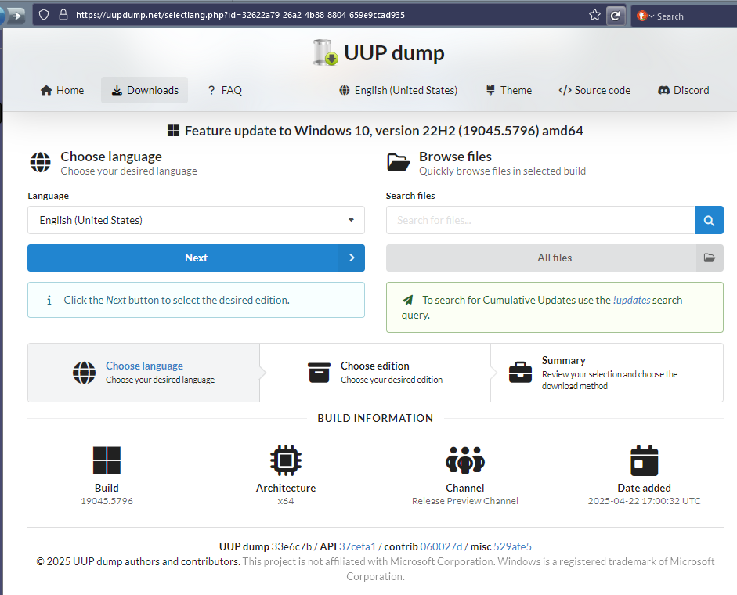Click the blue Next button
Viewport: 737px width, 595px height.
coord(196,258)
